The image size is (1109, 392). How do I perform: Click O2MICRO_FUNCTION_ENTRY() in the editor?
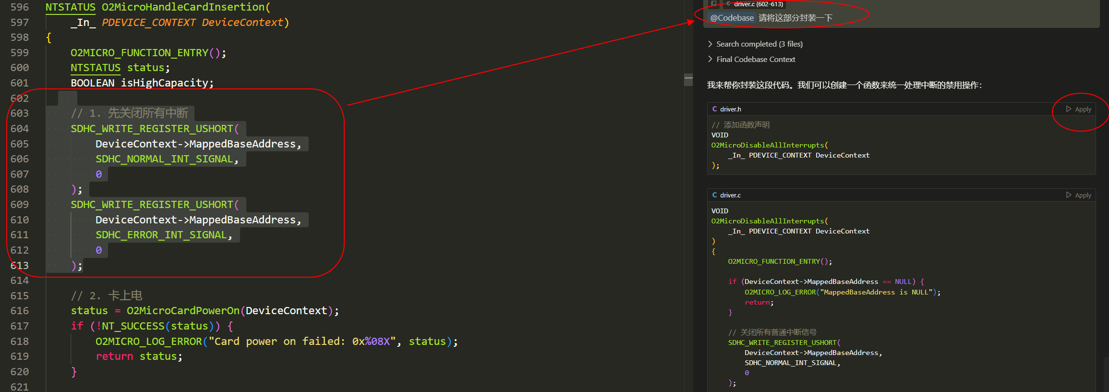coord(145,53)
